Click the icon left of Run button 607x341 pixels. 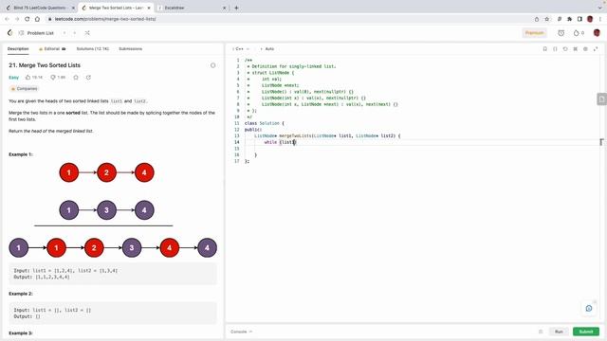pos(541,332)
